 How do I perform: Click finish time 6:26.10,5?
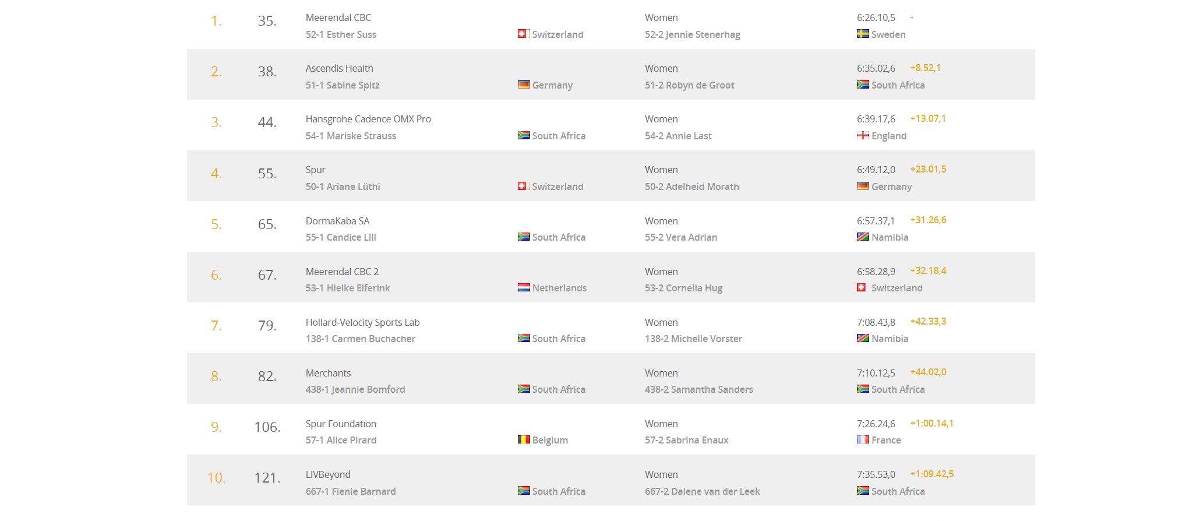[876, 17]
